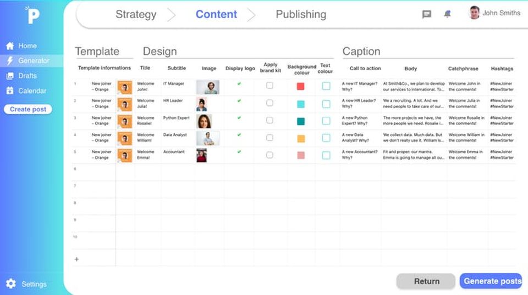Screen dimensions: 528x295
Task: Click the Home house icon
Action: [10, 46]
